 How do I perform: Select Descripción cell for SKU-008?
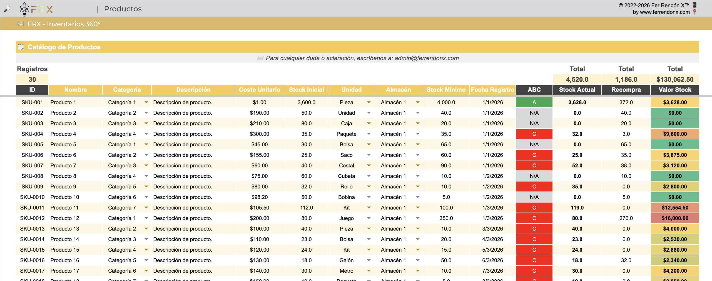coord(193,176)
